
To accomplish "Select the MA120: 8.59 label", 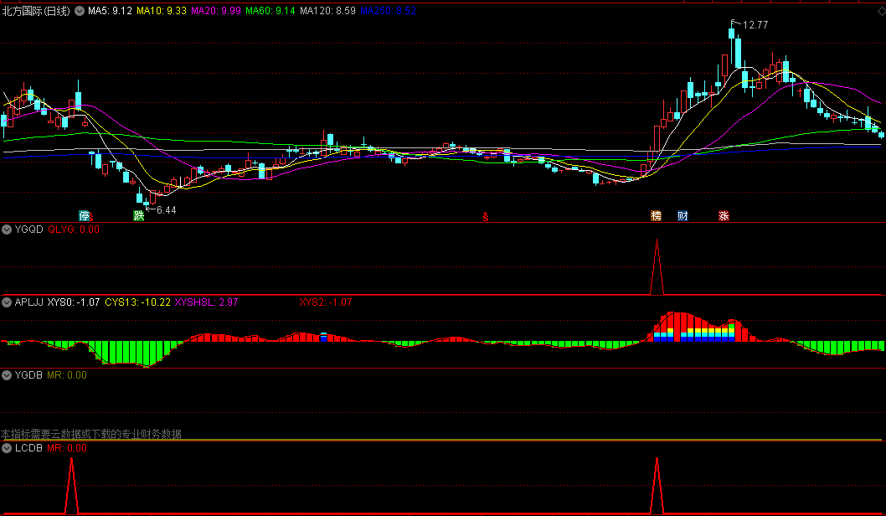I will [327, 11].
